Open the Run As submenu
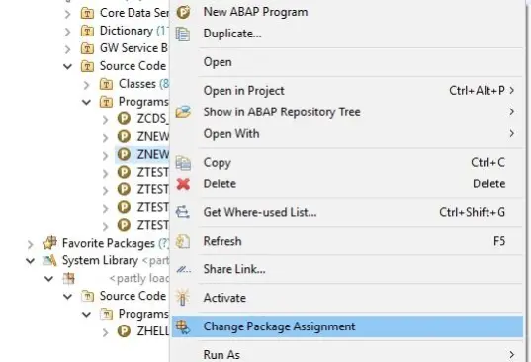The height and width of the screenshot is (362, 531). (x=347, y=354)
